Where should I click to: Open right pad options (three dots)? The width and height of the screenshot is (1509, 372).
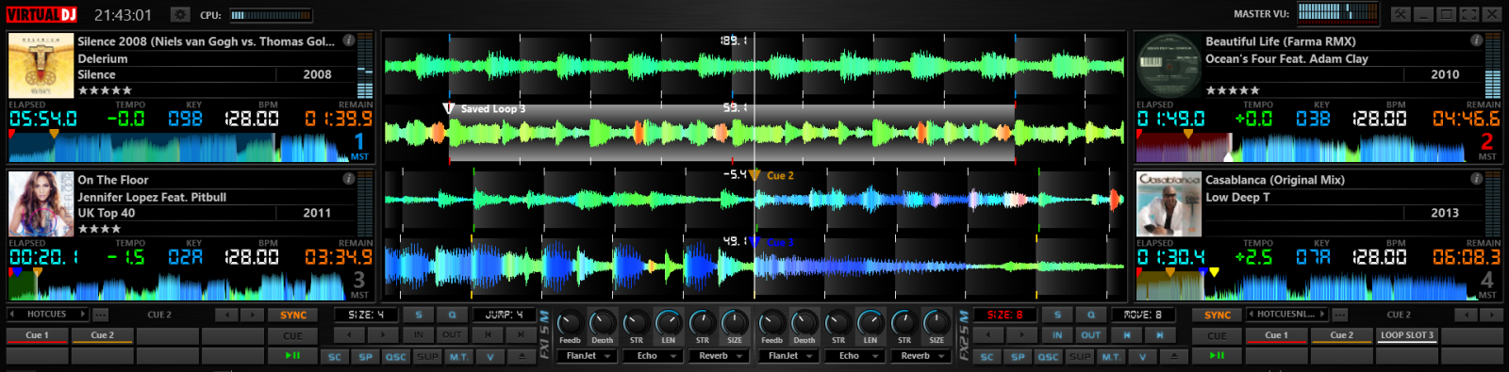click(x=1340, y=315)
